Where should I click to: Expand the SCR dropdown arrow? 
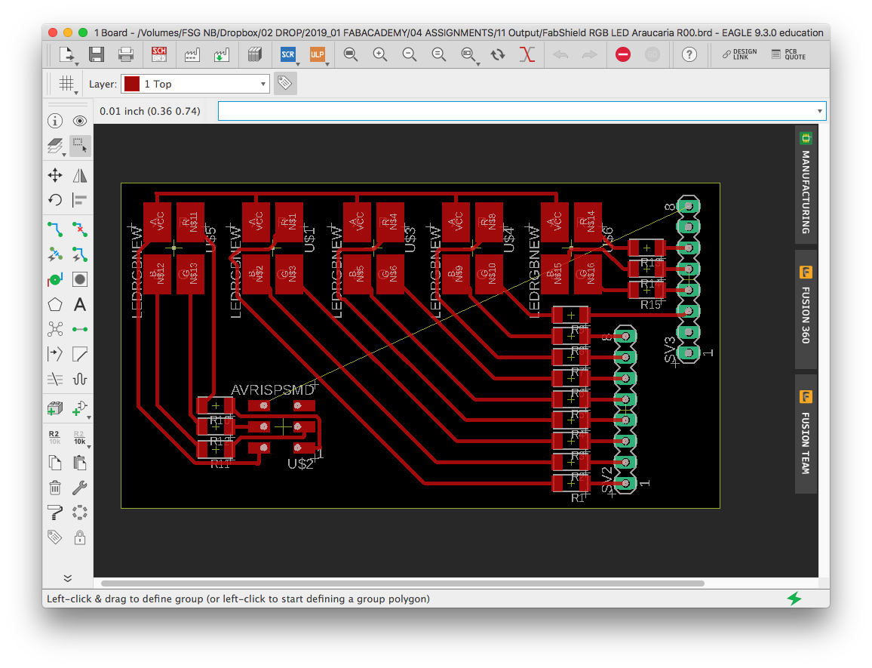[298, 64]
